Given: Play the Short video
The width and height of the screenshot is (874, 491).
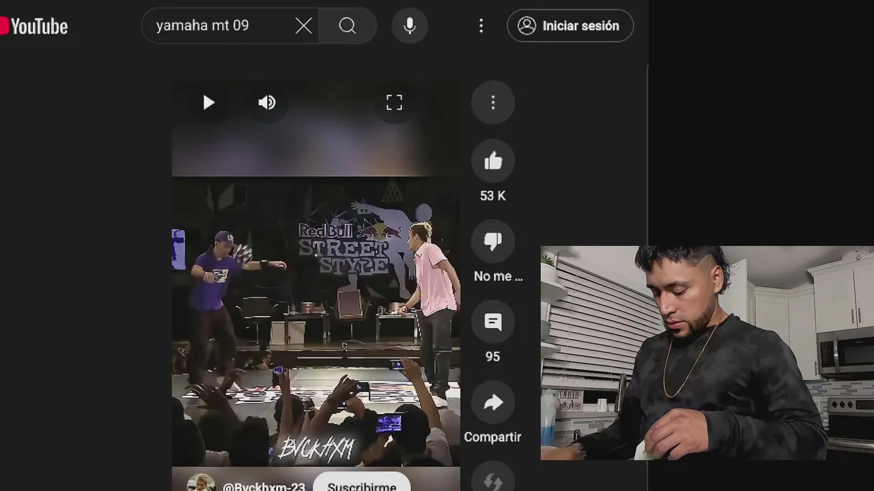Looking at the screenshot, I should click(209, 103).
